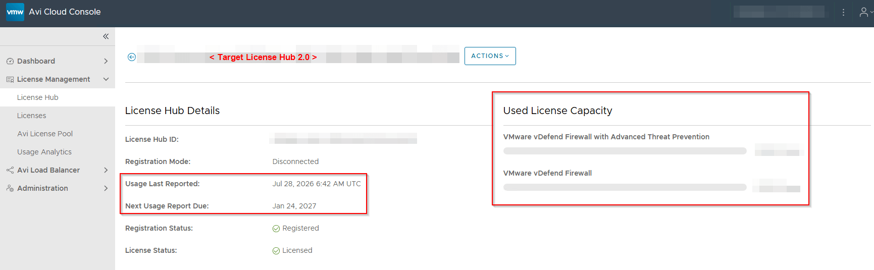
Task: Click the Registered checkmark icon
Action: [276, 229]
